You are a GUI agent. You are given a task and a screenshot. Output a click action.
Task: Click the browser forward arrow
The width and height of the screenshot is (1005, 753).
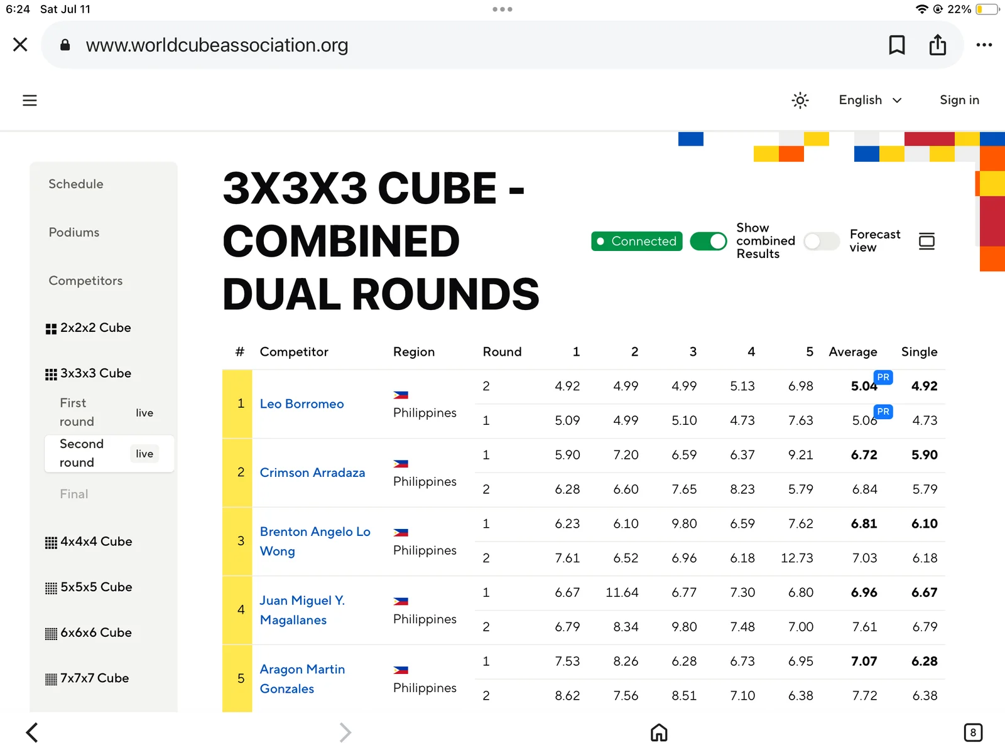coord(345,732)
